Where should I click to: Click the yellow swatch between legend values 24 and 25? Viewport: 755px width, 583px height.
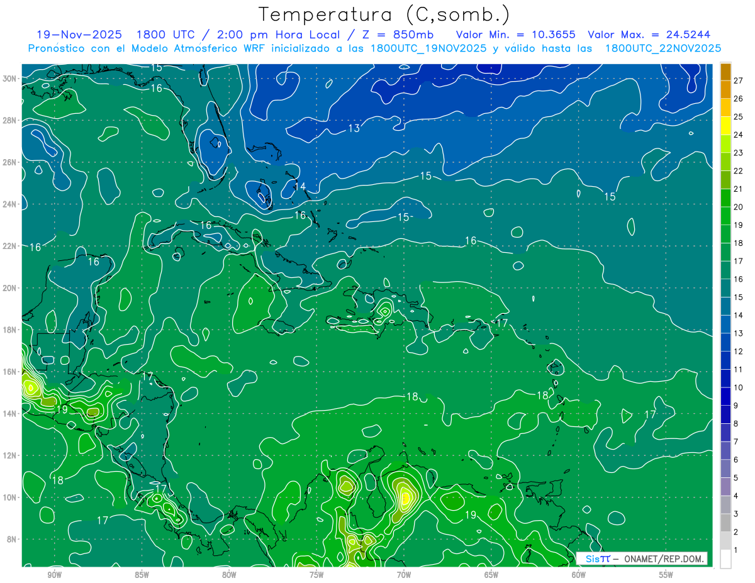[725, 125]
